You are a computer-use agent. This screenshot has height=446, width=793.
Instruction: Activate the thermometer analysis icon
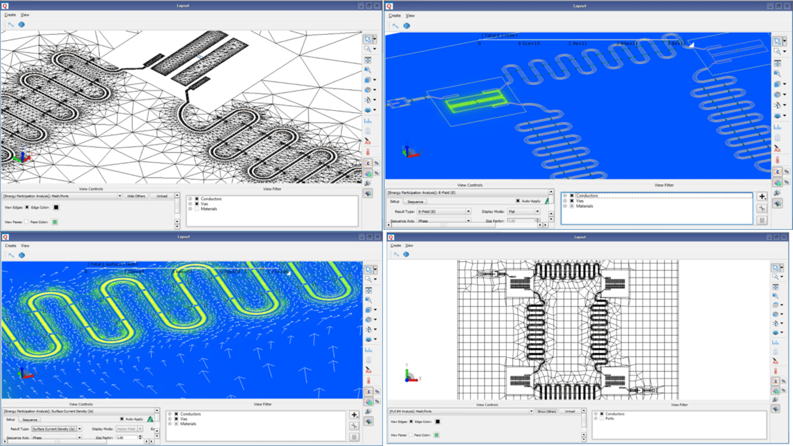pos(368,153)
